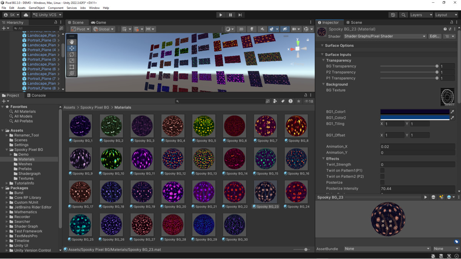Image resolution: width=461 pixels, height=259 pixels.
Task: Search by import log type icon
Action: click(x=290, y=101)
